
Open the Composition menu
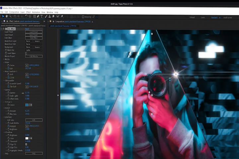[14, 12]
